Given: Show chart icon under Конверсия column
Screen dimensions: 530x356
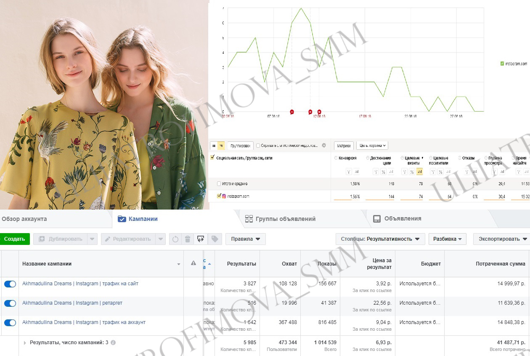Looking at the screenshot, I should pyautogui.click(x=357, y=172).
